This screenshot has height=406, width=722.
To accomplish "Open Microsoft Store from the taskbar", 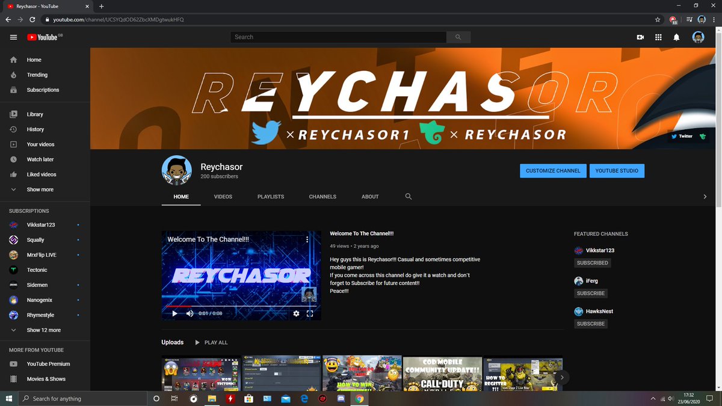I will (248, 398).
